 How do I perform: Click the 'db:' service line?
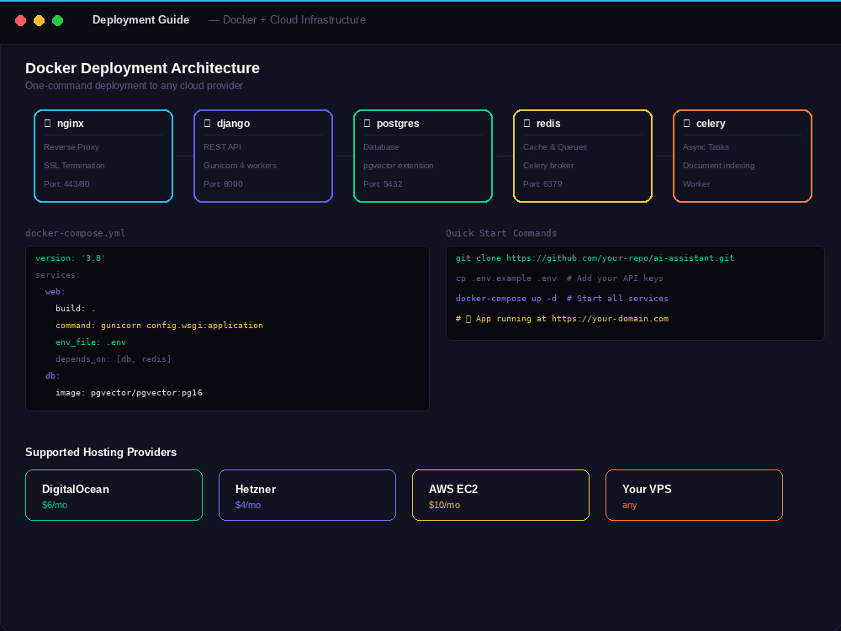pos(52,375)
